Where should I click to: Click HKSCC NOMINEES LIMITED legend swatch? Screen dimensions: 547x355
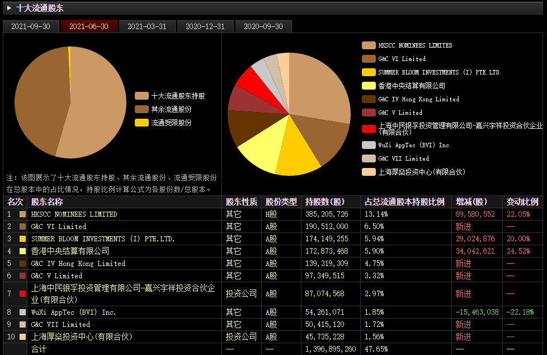pyautogui.click(x=369, y=45)
